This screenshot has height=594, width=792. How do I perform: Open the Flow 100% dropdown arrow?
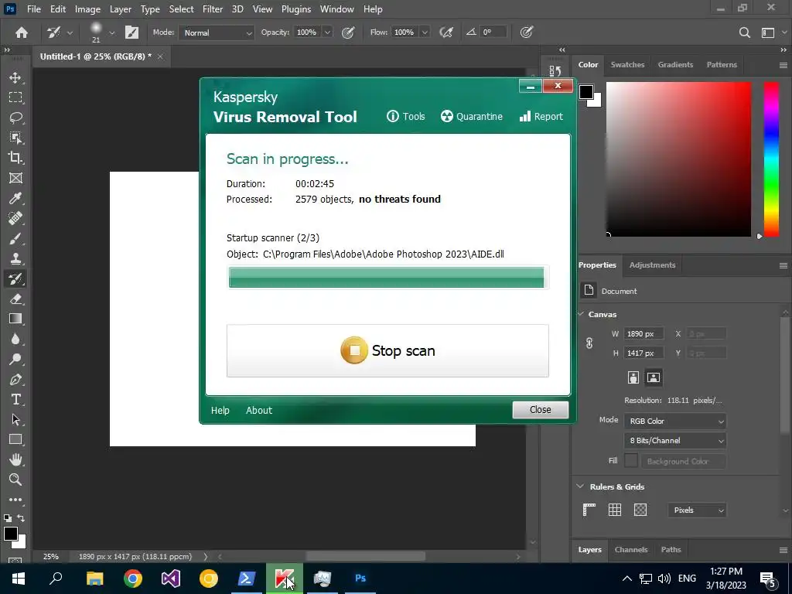tap(425, 32)
